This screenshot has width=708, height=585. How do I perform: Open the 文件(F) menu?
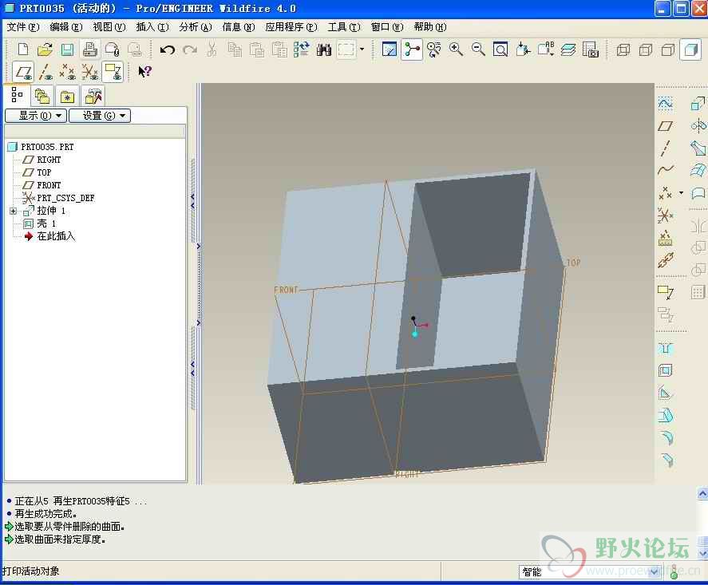23,27
